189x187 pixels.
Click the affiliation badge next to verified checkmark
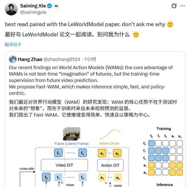click(x=56, y=6)
